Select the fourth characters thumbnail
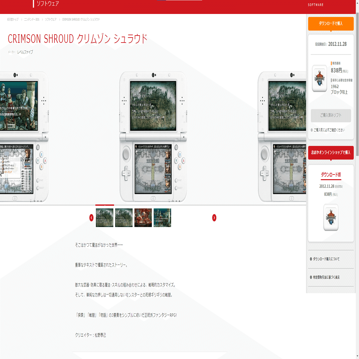This screenshot has height=359, width=359. coord(162,217)
